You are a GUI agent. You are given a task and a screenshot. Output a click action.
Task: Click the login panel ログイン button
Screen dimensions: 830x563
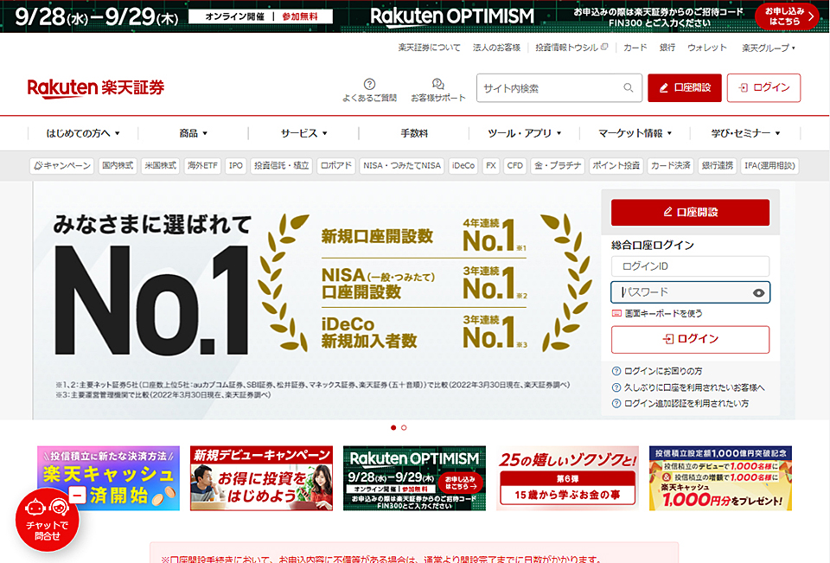pos(690,340)
